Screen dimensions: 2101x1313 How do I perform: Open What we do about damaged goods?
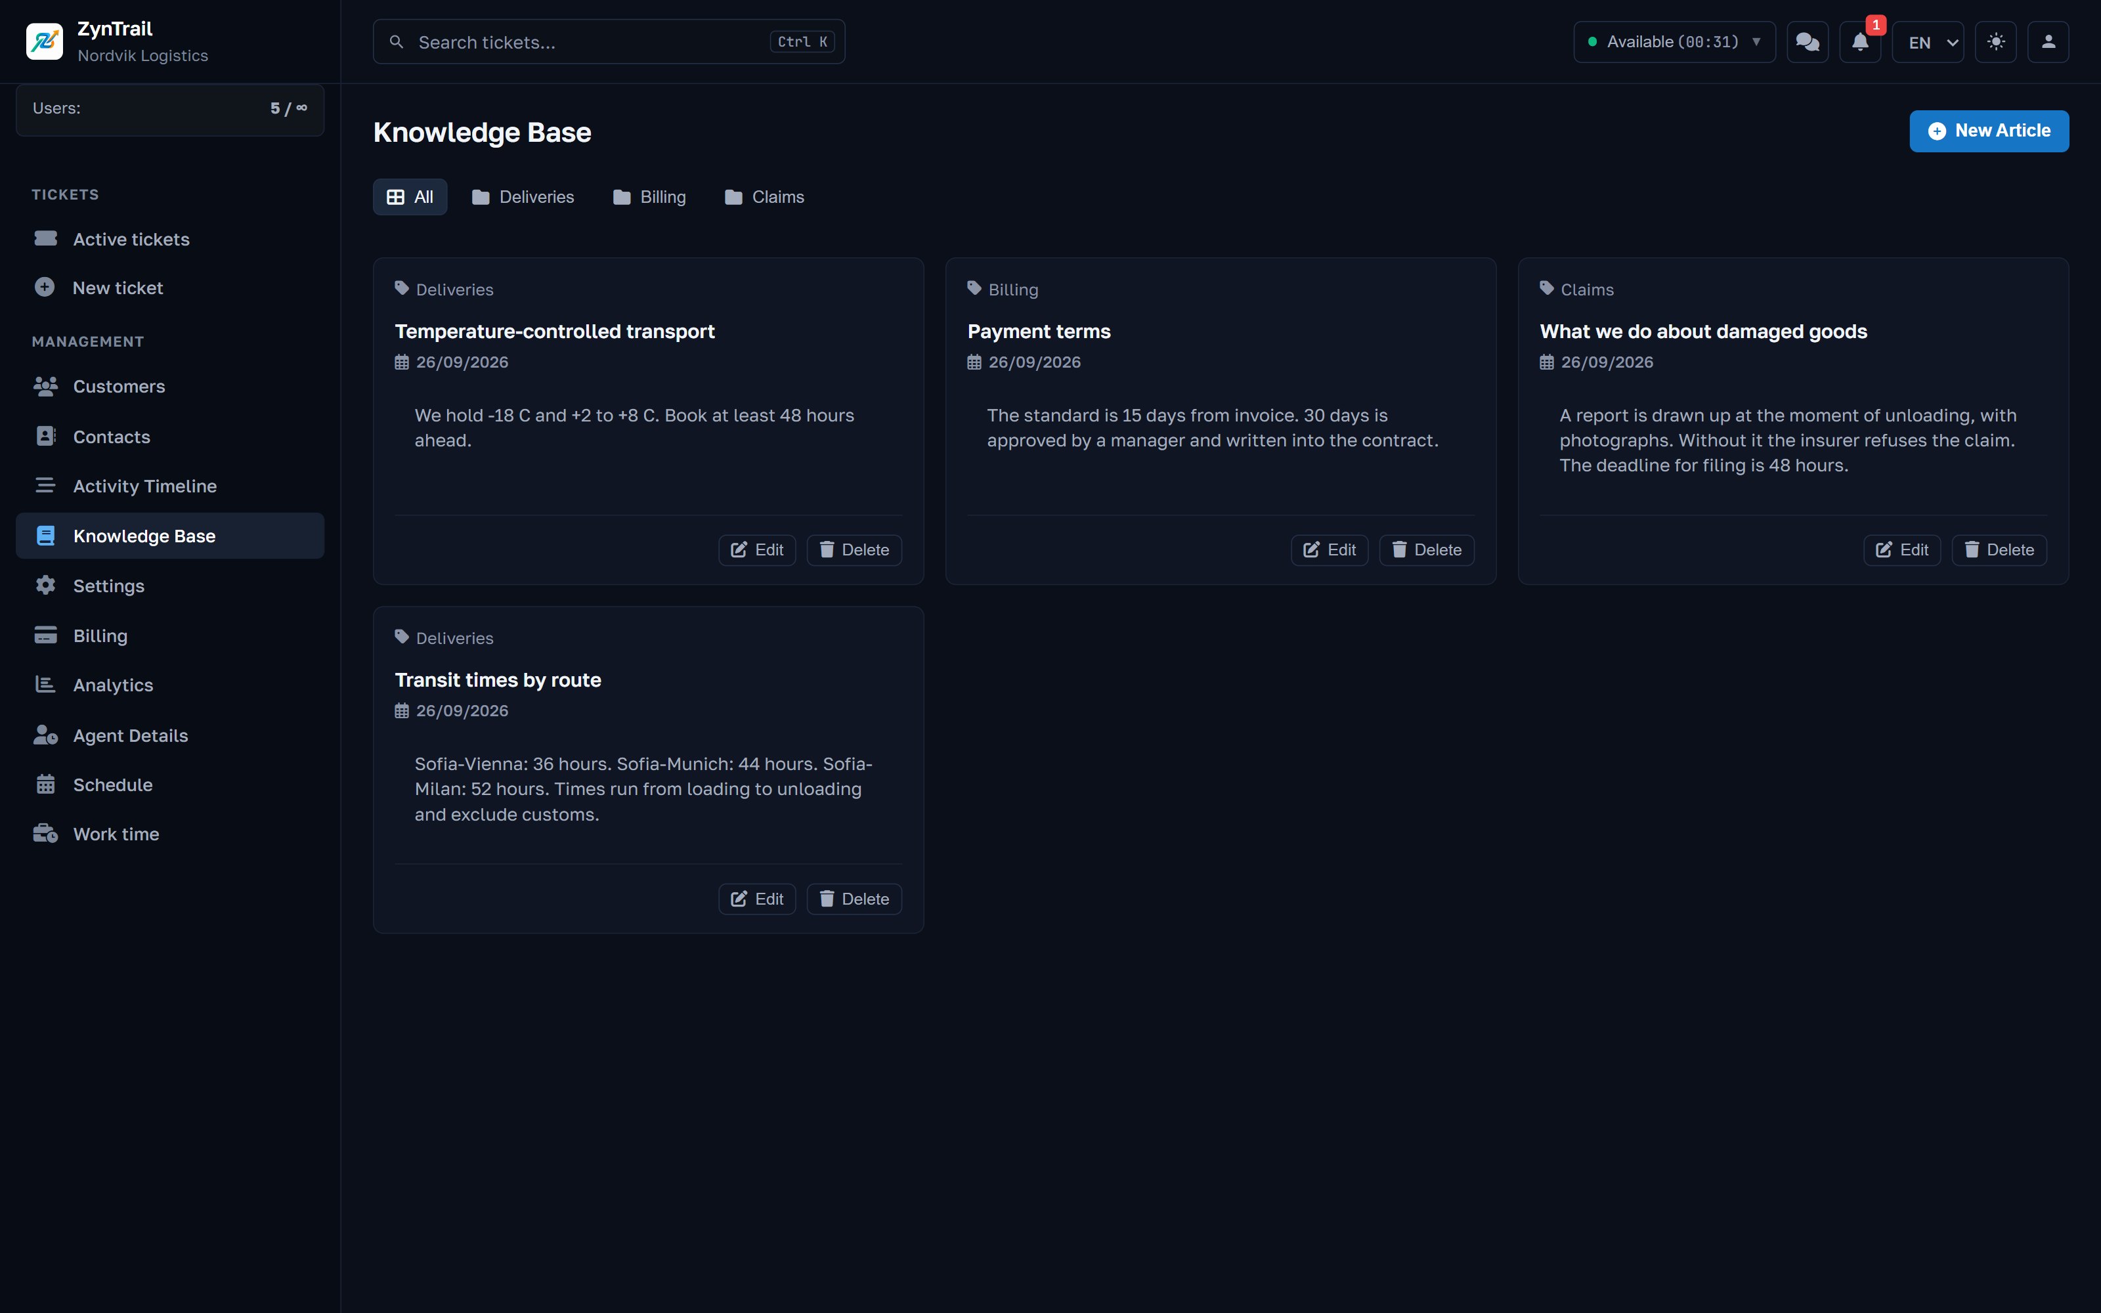(1702, 332)
